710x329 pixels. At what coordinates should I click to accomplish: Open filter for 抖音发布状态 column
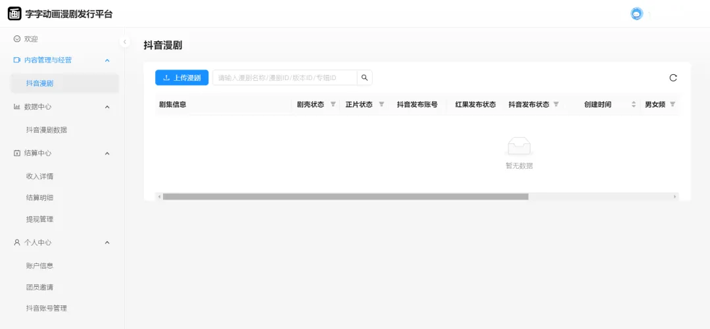coord(556,104)
